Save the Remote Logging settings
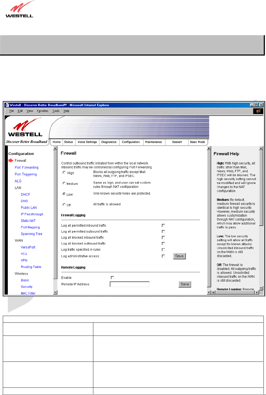The height and width of the screenshot is (395, 266). 185,284
